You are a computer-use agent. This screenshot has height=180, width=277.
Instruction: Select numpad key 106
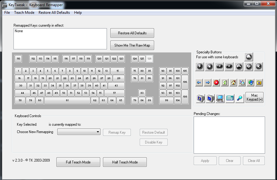pyautogui.click(x=185, y=82)
